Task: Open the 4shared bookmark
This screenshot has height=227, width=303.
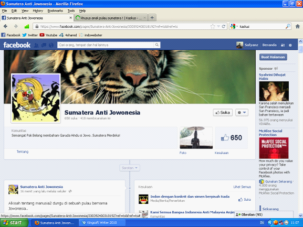Action: 68,35
